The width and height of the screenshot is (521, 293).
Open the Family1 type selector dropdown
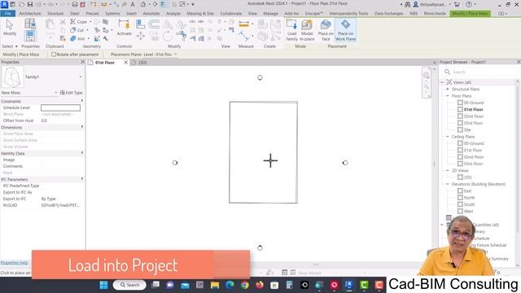tap(81, 77)
